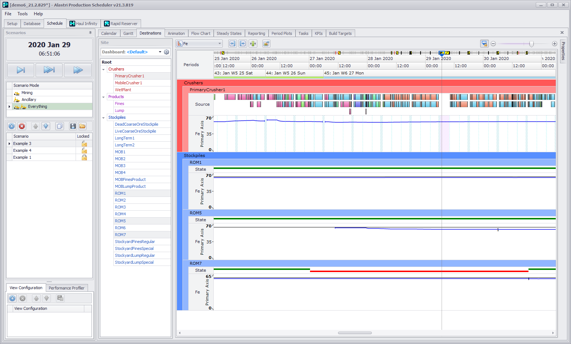Add a new scenario with the plus icon
571x344 pixels.
click(x=12, y=126)
